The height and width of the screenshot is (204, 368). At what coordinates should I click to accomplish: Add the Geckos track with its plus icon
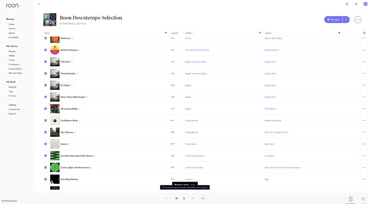[x=45, y=167]
